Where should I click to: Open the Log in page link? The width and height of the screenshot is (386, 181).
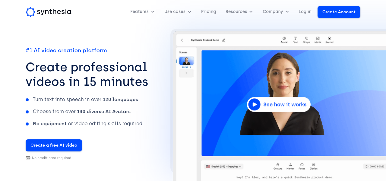click(x=305, y=12)
